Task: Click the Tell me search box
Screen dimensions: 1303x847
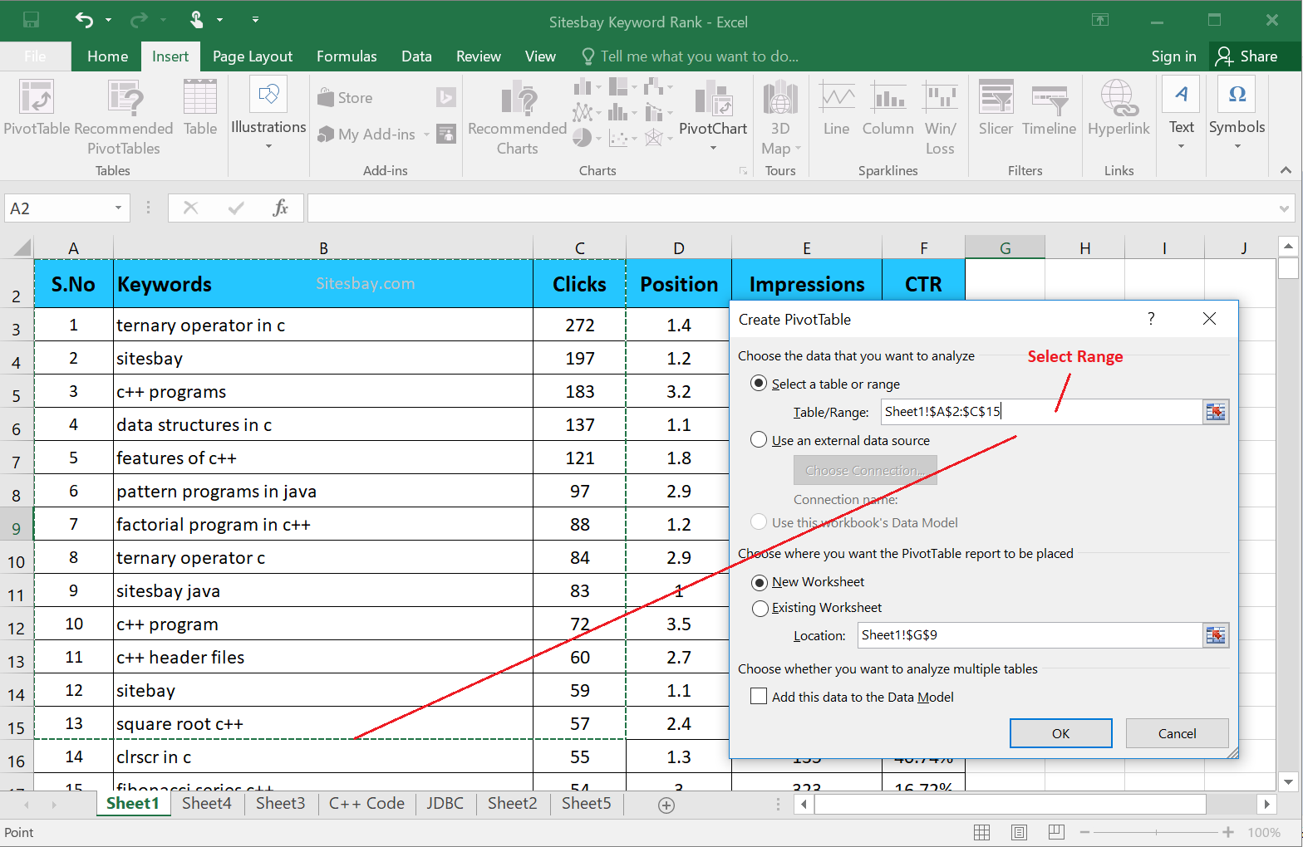Action: tap(690, 56)
